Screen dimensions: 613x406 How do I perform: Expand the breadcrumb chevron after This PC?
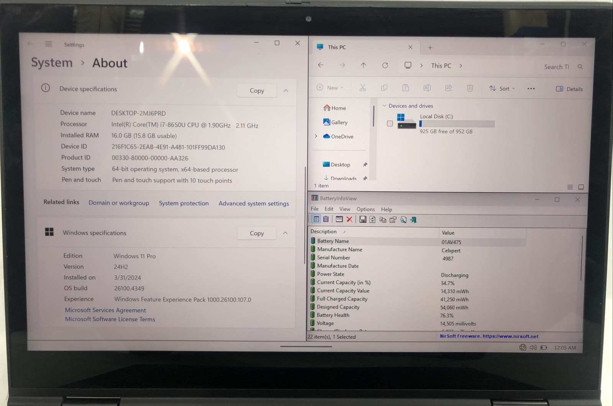pos(461,65)
